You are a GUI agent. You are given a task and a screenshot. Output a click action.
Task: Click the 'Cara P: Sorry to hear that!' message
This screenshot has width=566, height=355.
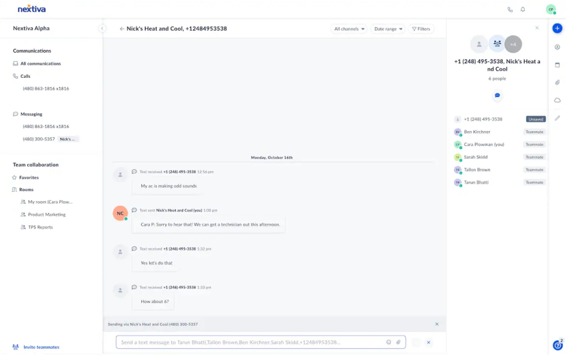(210, 224)
